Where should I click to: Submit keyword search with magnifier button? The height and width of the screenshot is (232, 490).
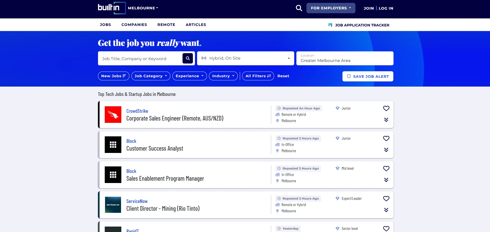(188, 58)
